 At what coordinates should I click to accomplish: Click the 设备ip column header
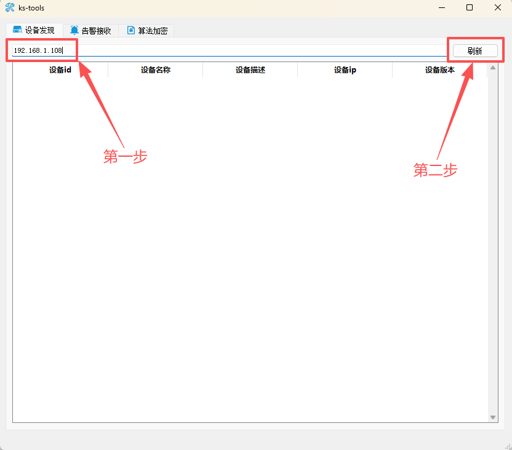[345, 69]
